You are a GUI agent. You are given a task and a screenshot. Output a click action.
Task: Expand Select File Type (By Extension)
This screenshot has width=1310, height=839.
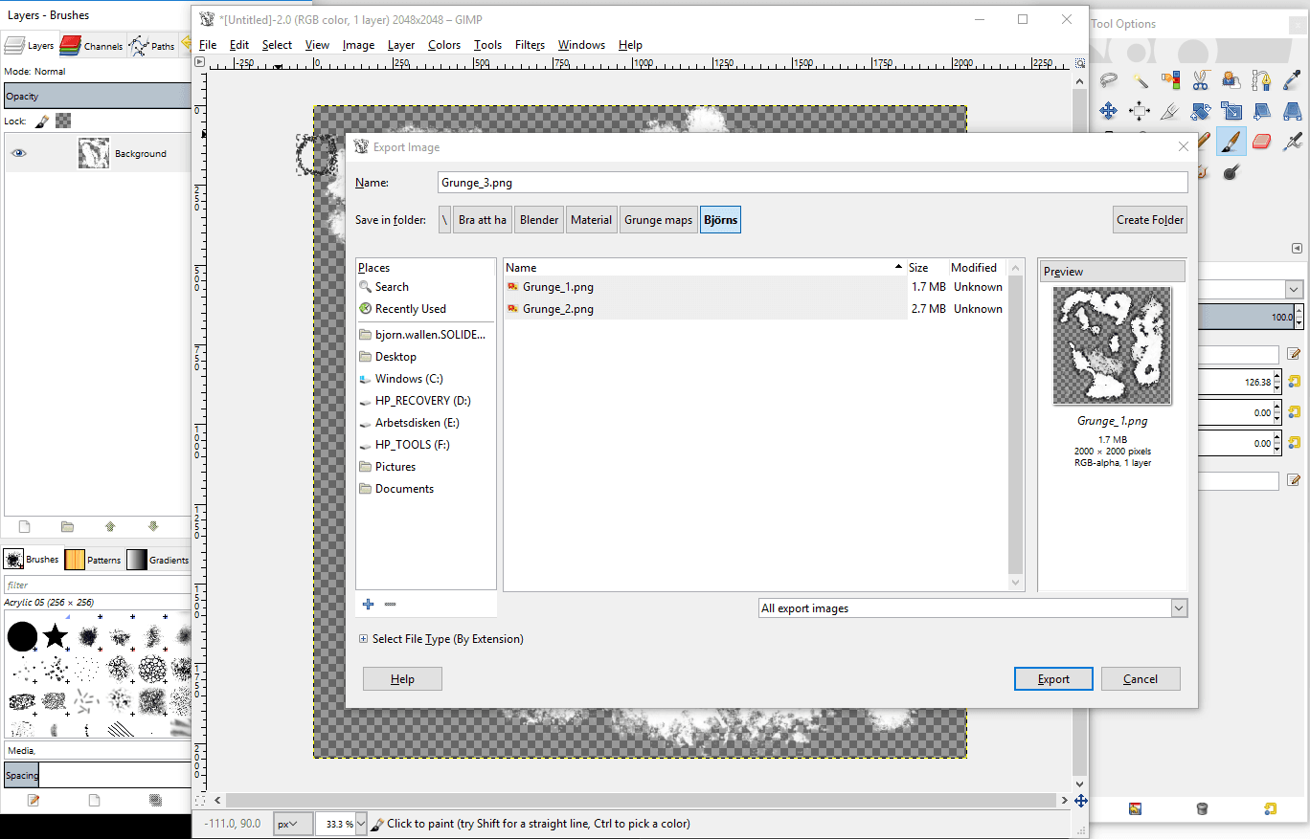[364, 639]
